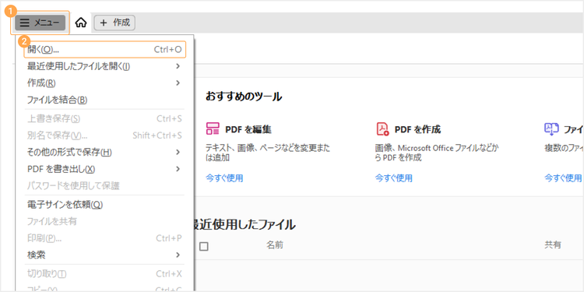Open the 作成(R) menu item
The image size is (584, 292).
click(x=104, y=83)
